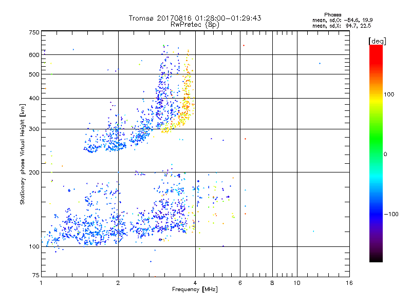Click the height axis label '500'
Viewport: 411px width, 308px height.
pos(34,74)
